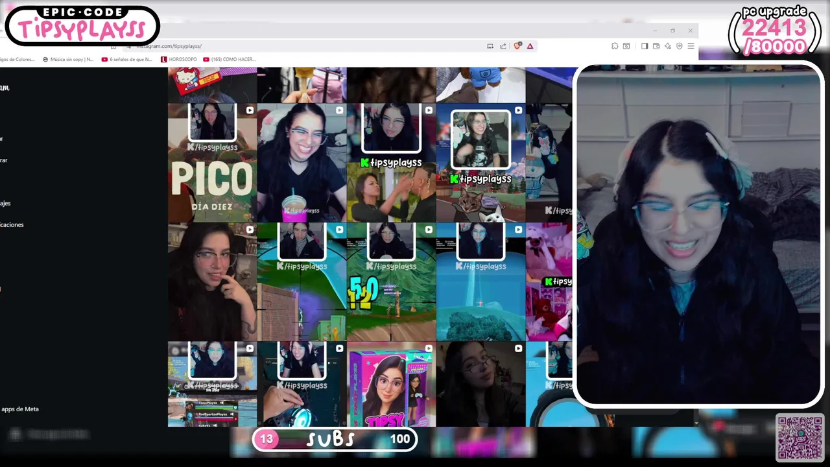This screenshot has width=830, height=467.
Task: Click the share page icon in address bar
Action: [x=503, y=46]
